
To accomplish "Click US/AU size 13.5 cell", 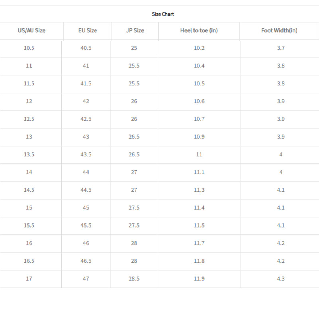I will (29, 154).
